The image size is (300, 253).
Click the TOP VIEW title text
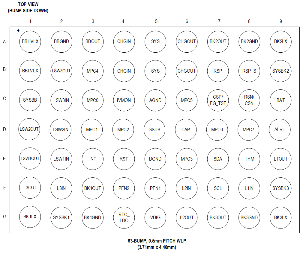[x=28, y=4]
